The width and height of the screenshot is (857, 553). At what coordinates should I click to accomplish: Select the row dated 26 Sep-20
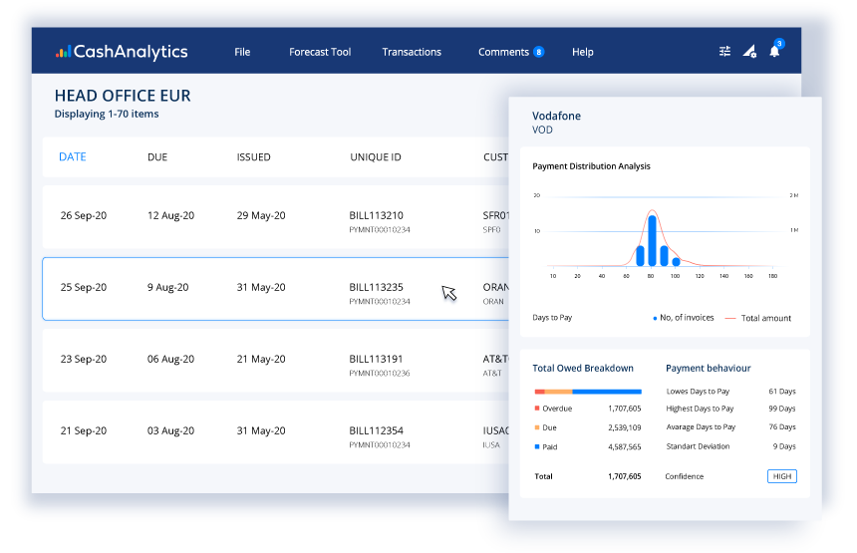(276, 217)
